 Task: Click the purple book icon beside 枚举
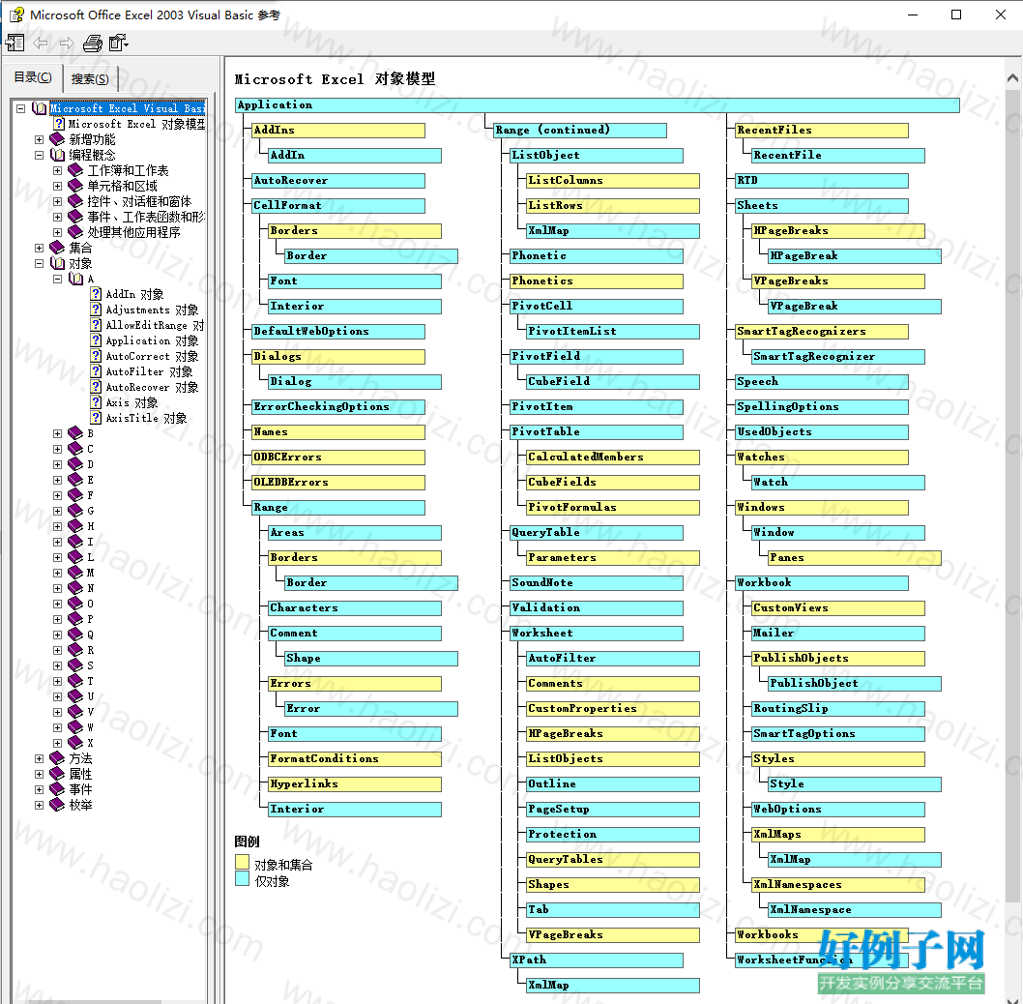tap(57, 805)
